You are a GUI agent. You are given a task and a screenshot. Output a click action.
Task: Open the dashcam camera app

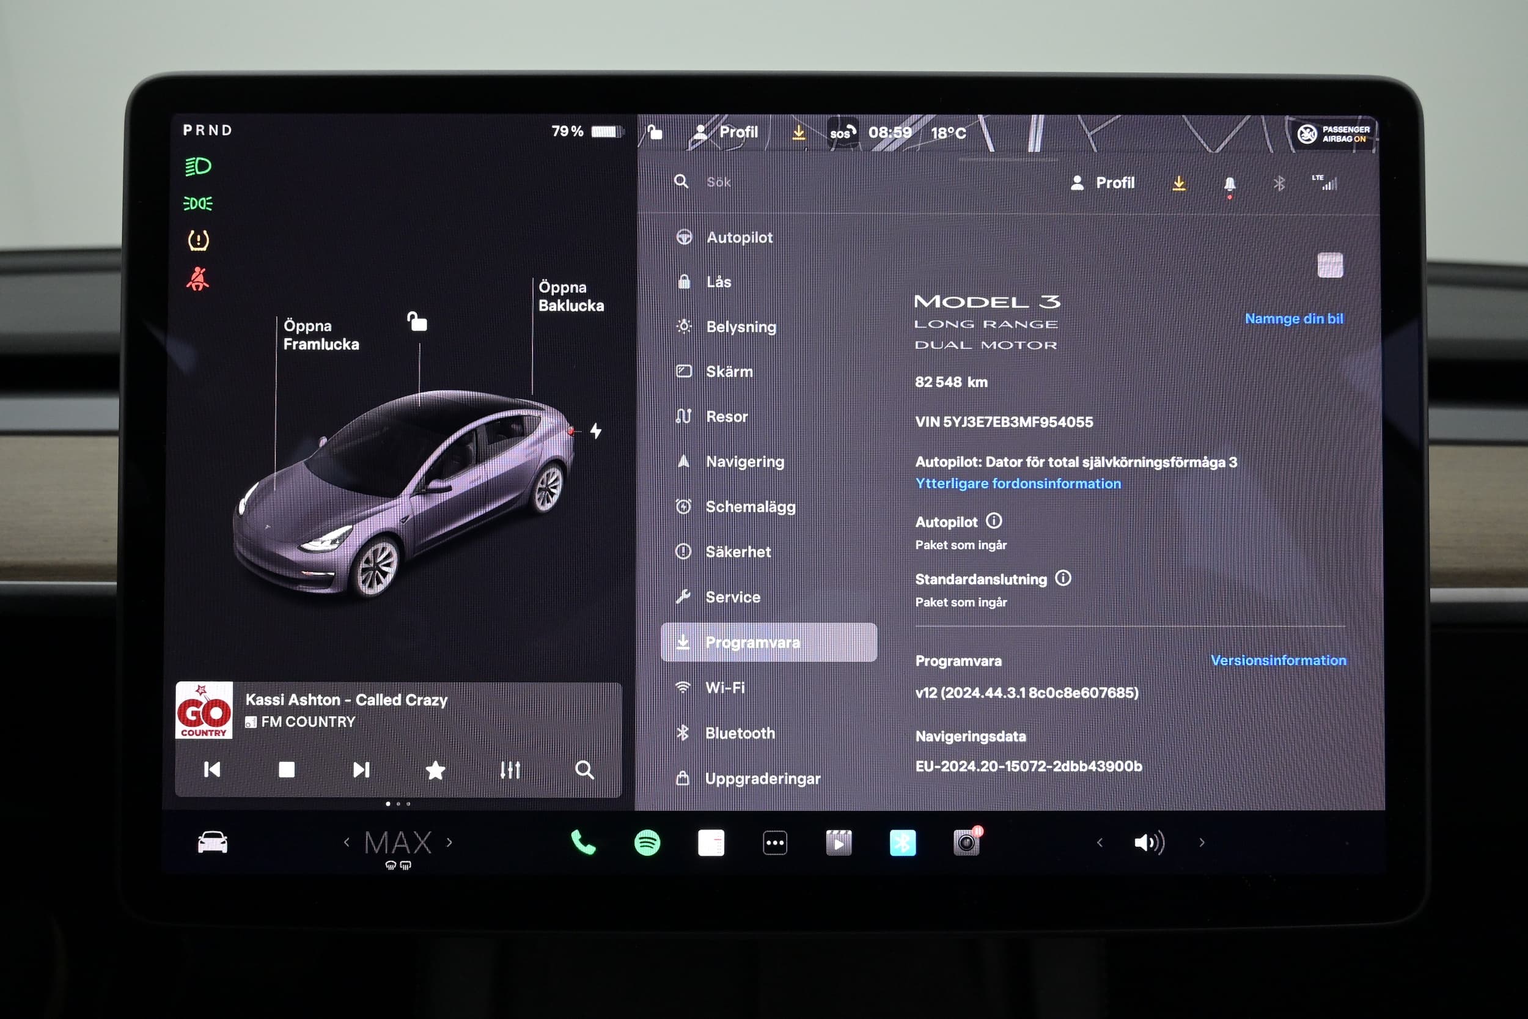click(967, 842)
